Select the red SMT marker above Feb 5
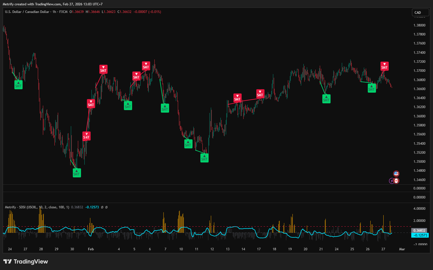Image resolution: width=433 pixels, height=270 pixels. pos(136,76)
